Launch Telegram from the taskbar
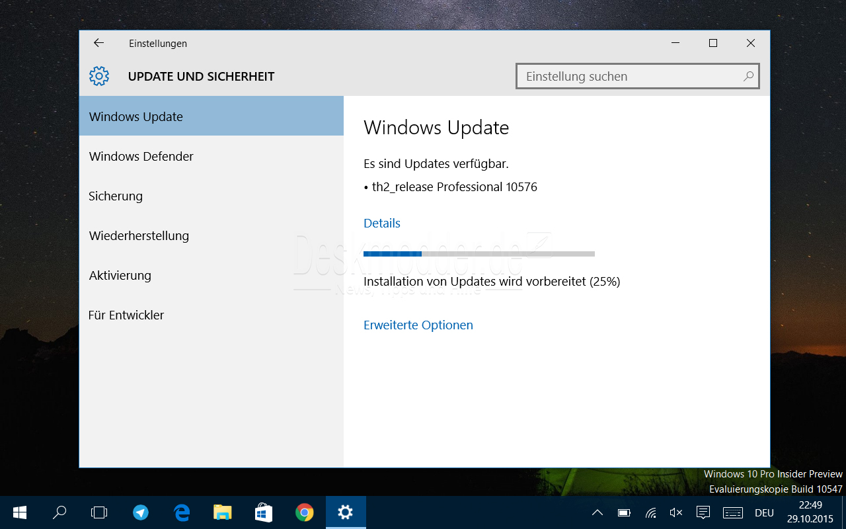 [x=140, y=512]
